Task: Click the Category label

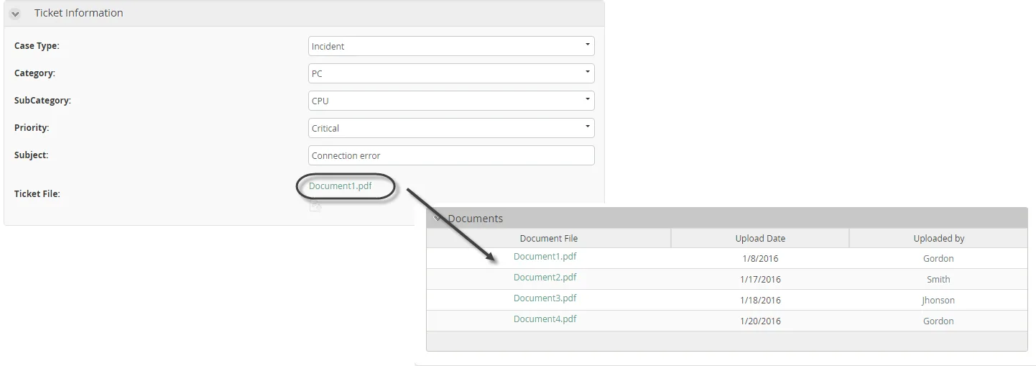Action: 34,73
